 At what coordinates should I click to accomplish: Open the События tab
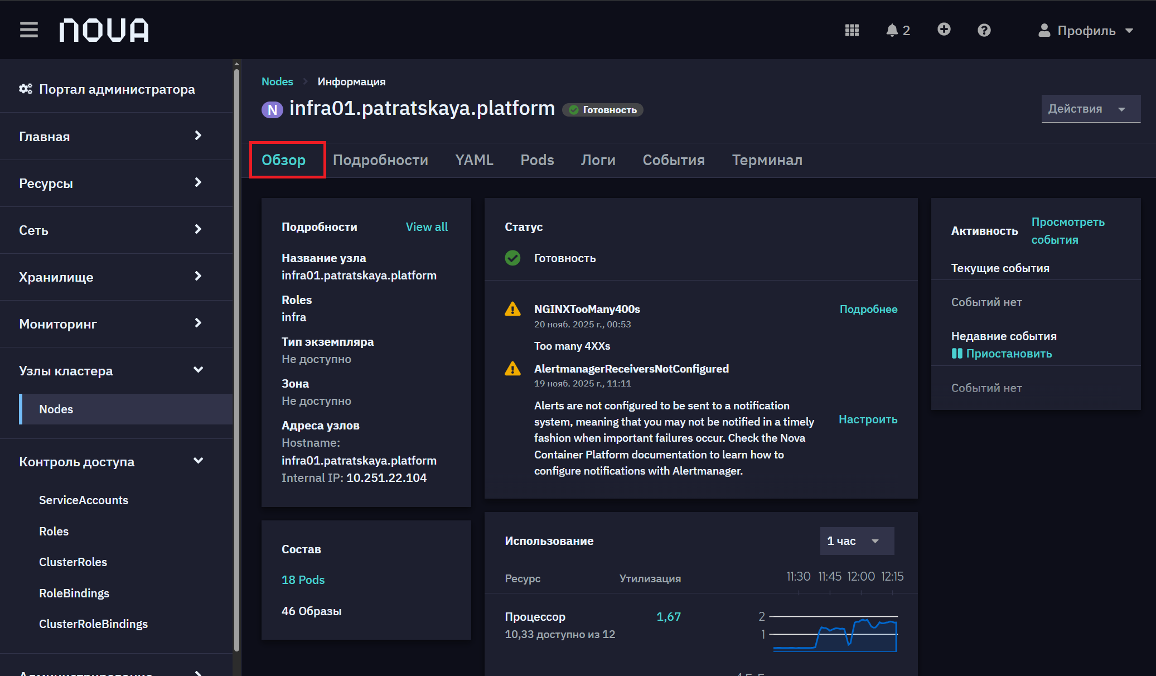point(674,160)
